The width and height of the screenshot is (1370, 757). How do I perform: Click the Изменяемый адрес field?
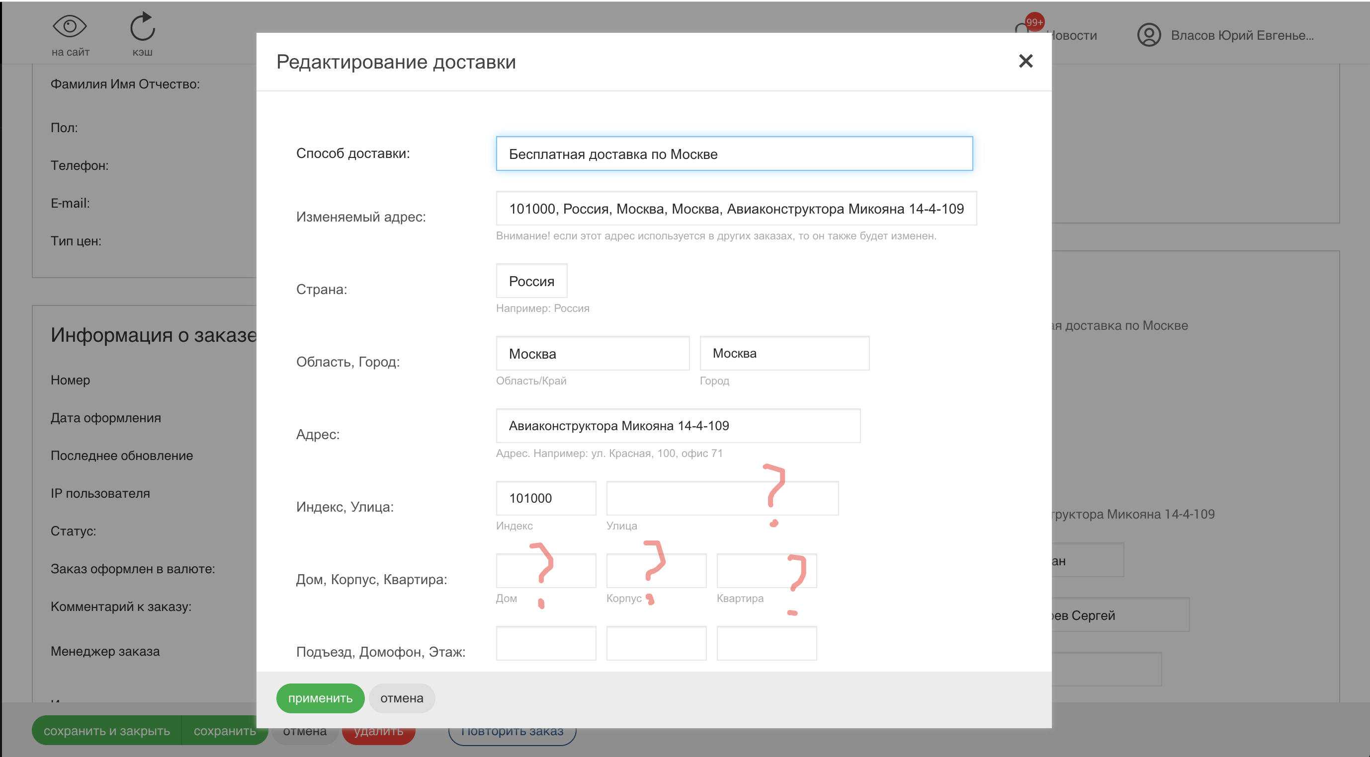[x=736, y=209]
